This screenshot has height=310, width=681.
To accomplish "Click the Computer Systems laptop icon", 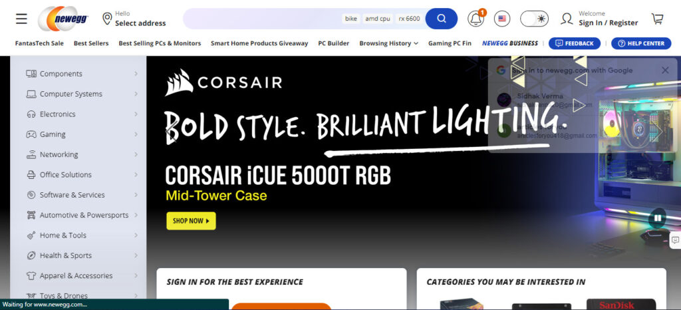I will coord(31,94).
